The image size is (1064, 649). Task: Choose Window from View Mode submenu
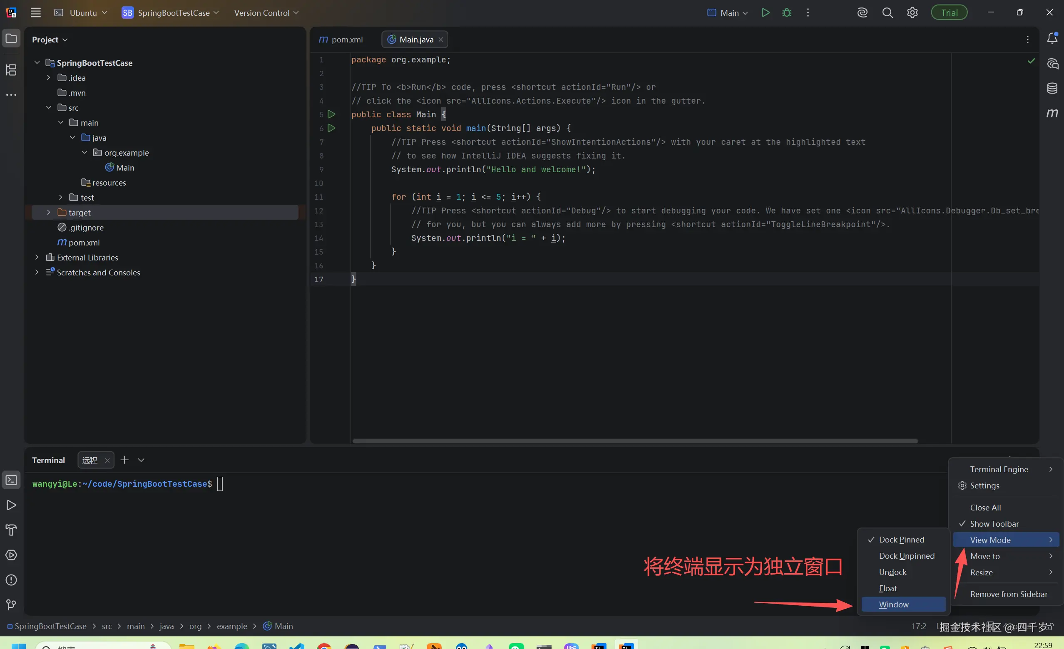coord(893,604)
